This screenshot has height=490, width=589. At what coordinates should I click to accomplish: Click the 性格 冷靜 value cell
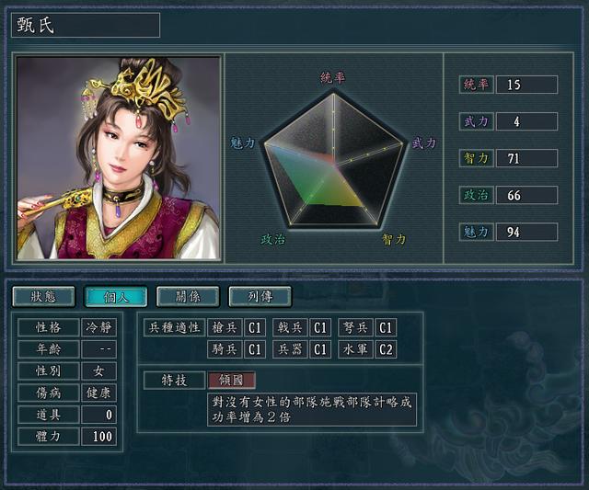point(98,327)
